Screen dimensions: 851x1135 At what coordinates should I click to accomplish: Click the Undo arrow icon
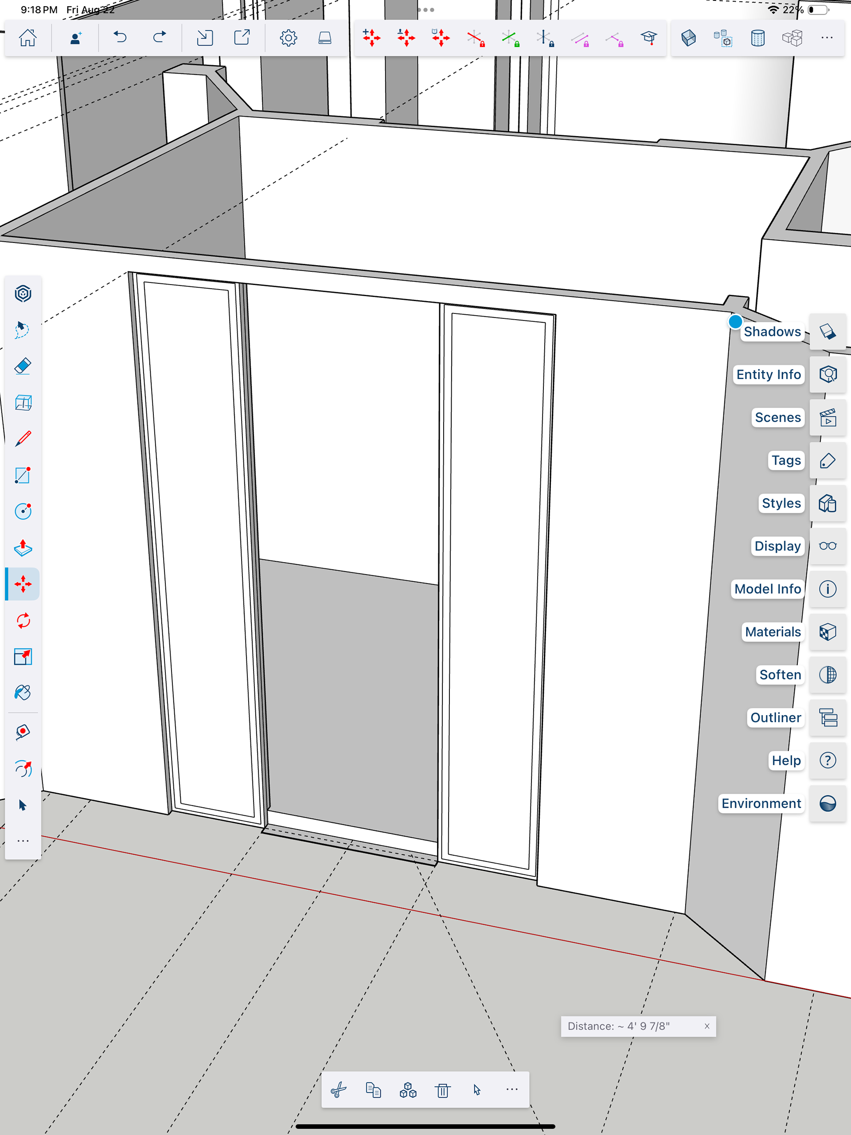[120, 37]
